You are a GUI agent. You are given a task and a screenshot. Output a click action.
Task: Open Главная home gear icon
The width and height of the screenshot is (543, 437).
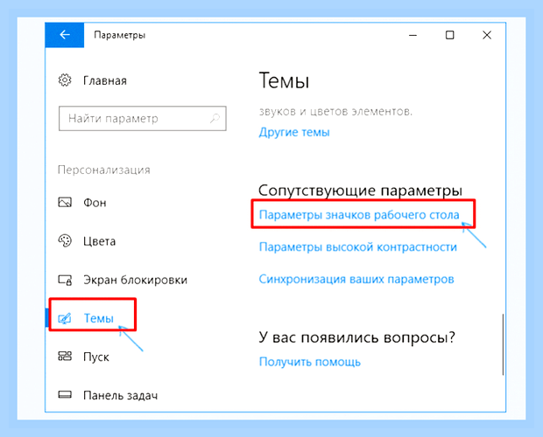[65, 80]
